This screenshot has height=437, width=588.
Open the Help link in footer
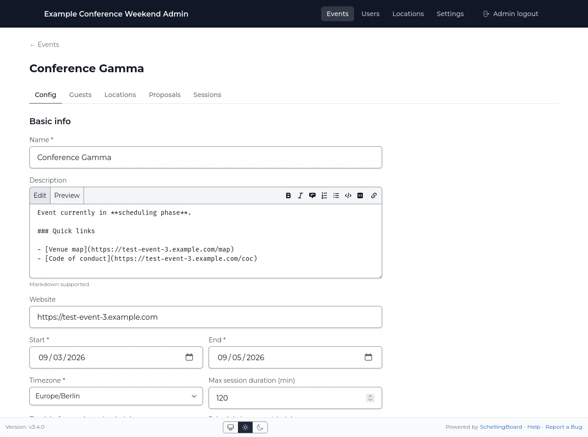click(x=534, y=427)
